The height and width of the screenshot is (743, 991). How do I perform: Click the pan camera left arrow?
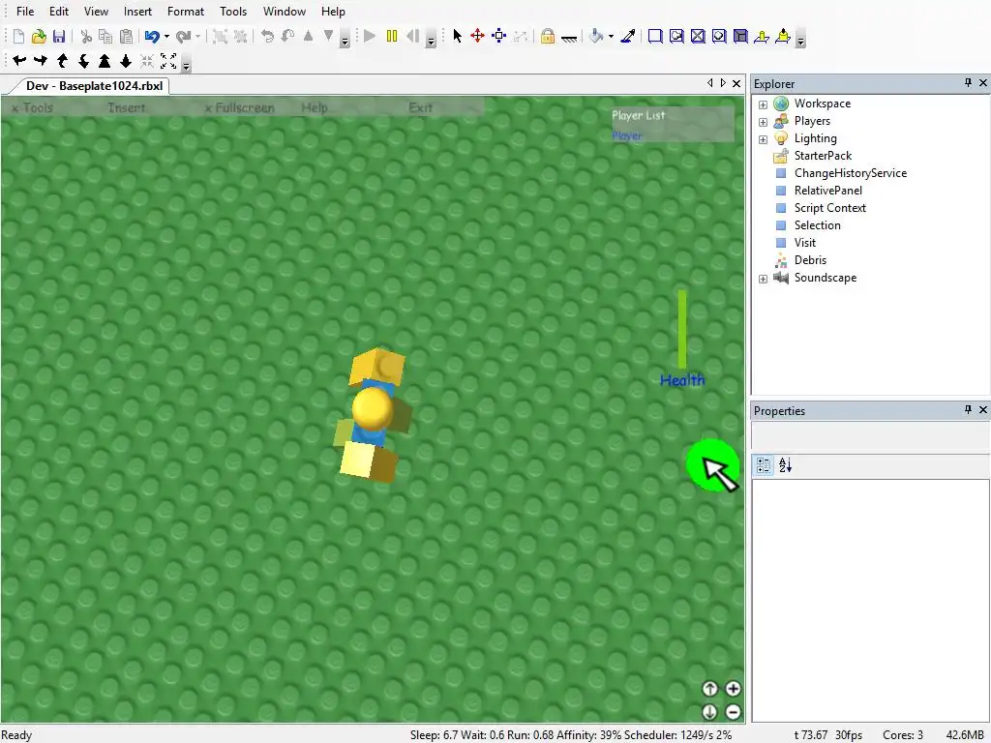click(x=19, y=61)
